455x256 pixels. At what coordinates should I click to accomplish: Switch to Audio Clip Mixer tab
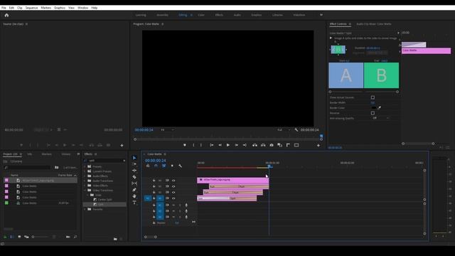[374, 24]
